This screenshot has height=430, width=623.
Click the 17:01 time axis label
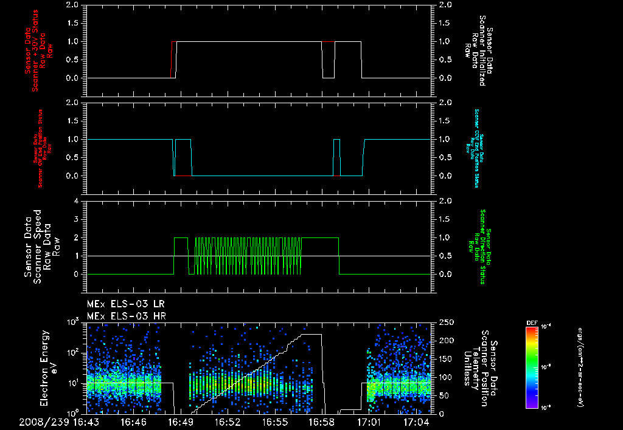click(x=369, y=422)
